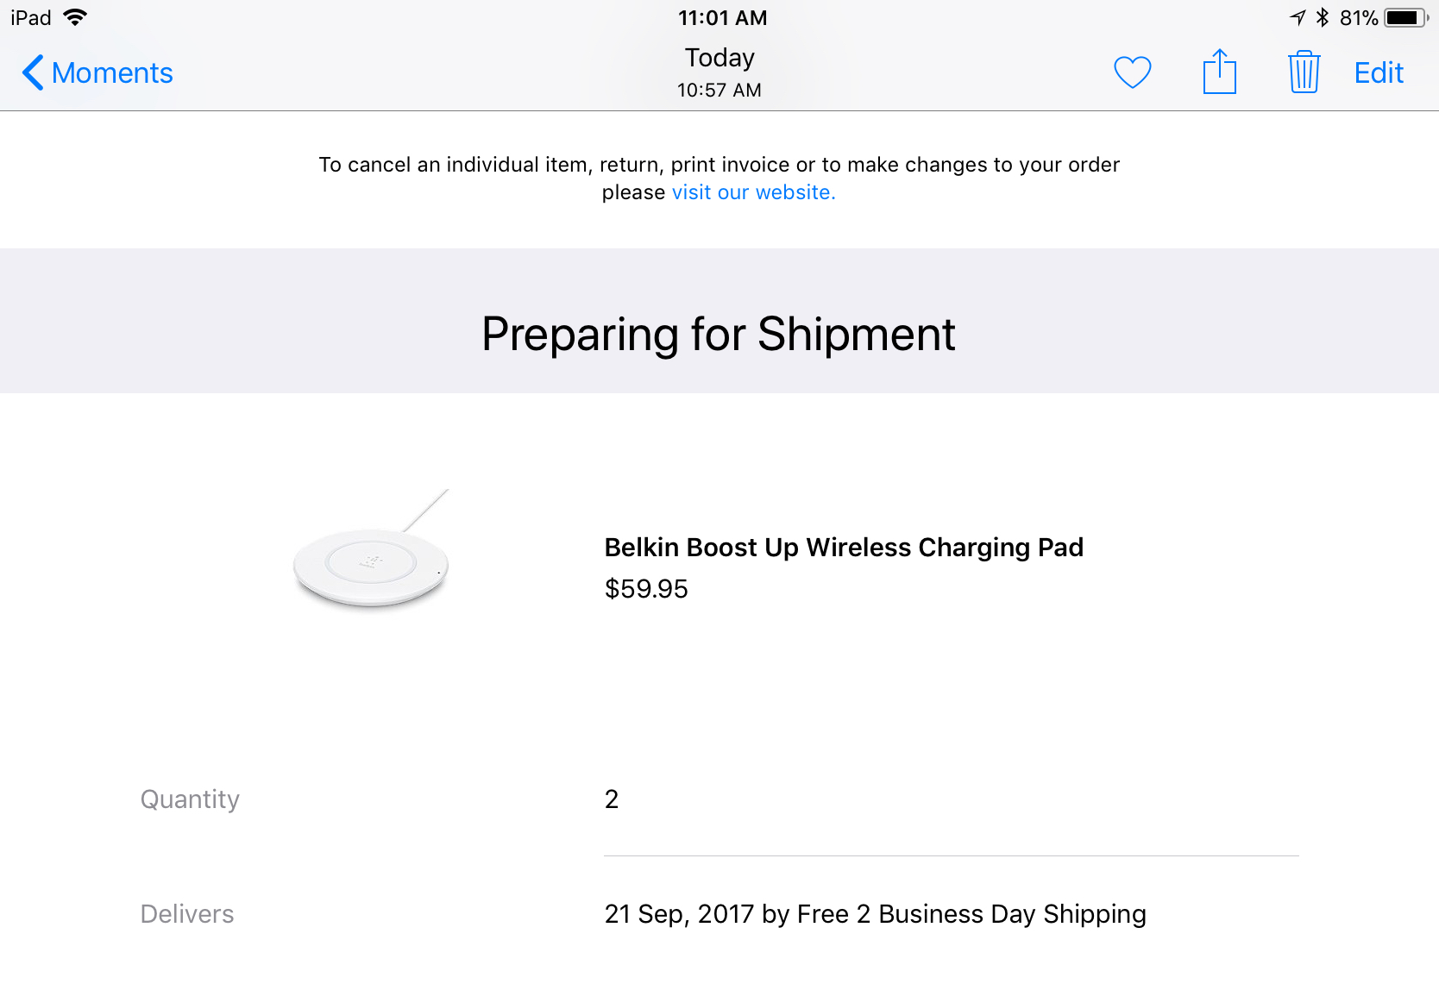Tap the $59.95 price text
Screen dimensions: 1439x990
645,589
